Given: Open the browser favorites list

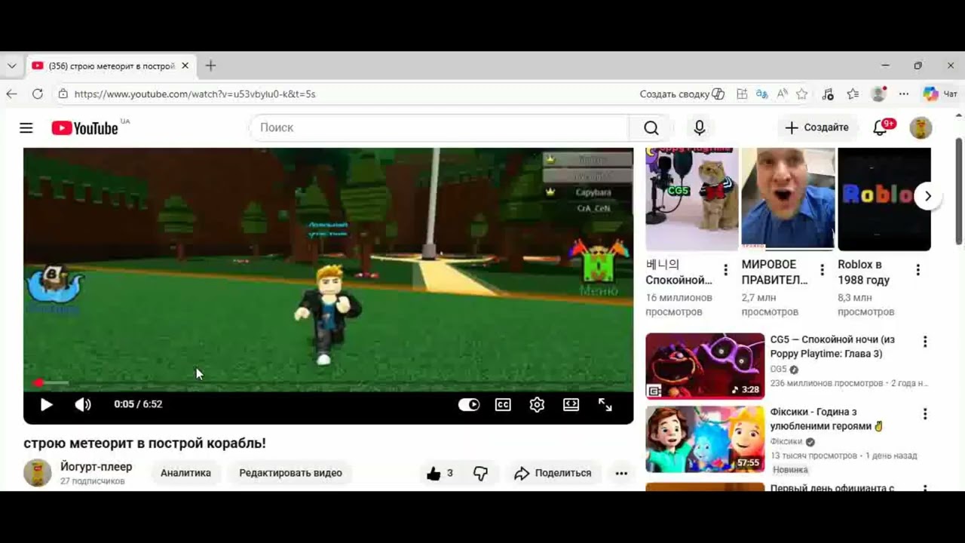Looking at the screenshot, I should click(x=853, y=94).
